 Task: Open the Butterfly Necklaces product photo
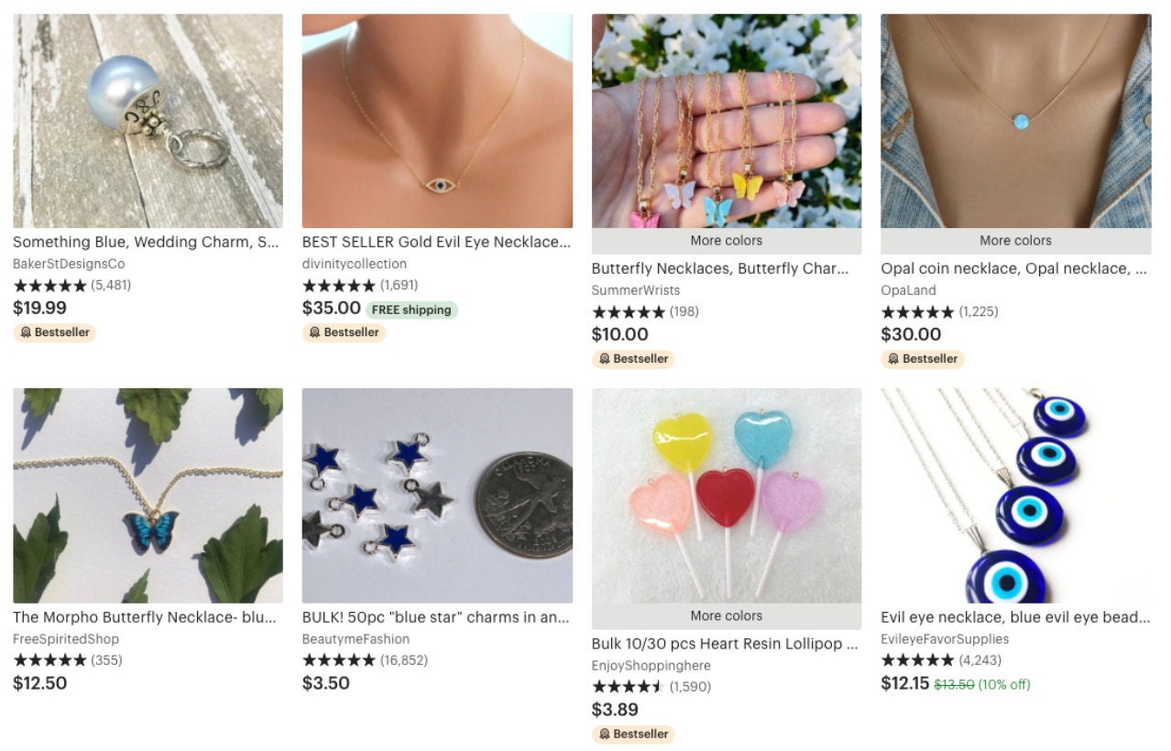(x=727, y=121)
